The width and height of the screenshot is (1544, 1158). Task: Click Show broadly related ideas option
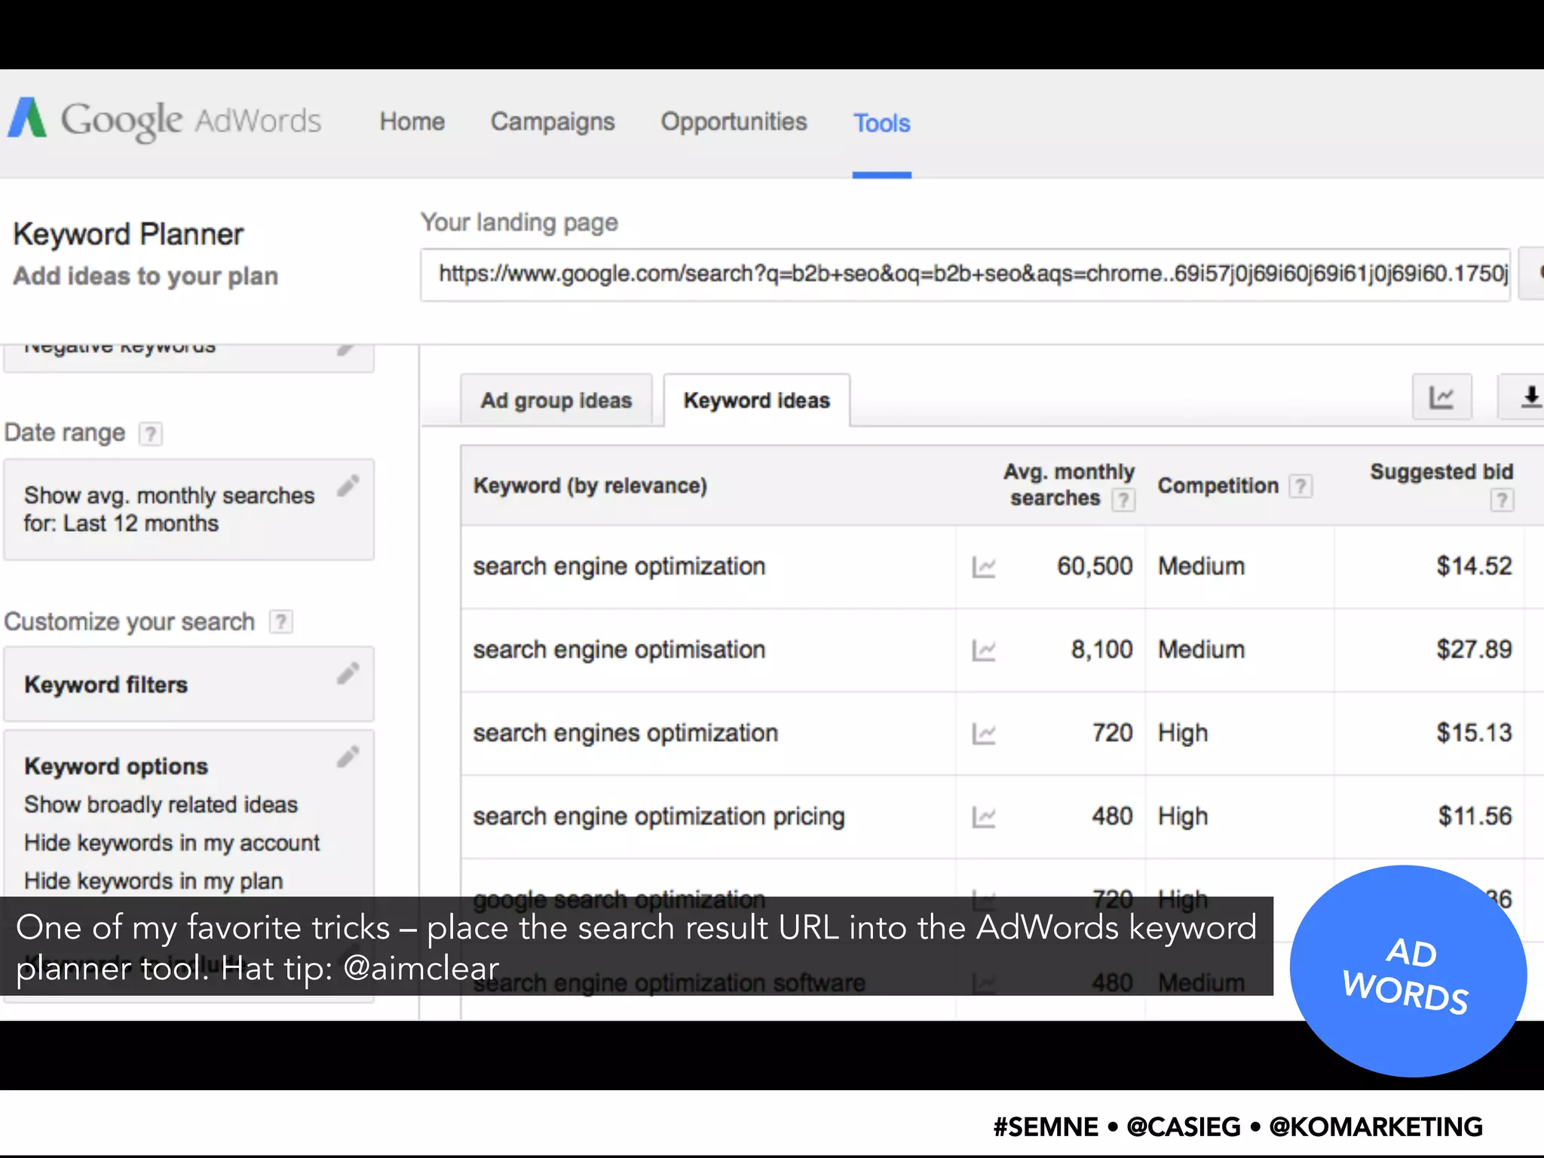161,805
